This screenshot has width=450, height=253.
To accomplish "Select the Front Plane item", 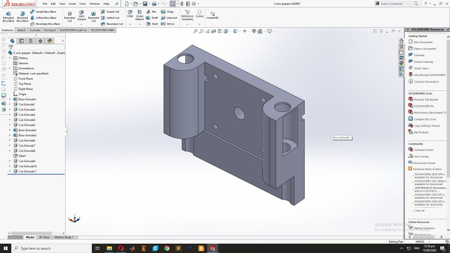I will [25, 79].
